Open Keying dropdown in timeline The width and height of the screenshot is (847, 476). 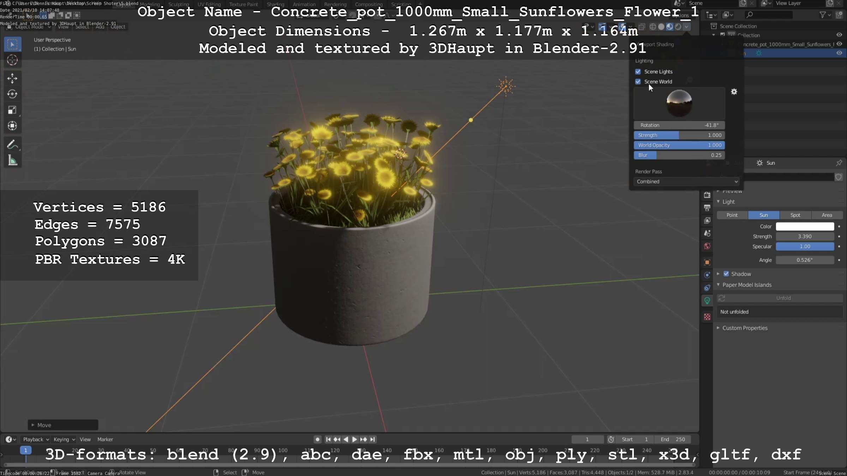point(64,439)
